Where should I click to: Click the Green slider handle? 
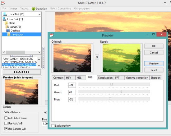(x=121, y=91)
